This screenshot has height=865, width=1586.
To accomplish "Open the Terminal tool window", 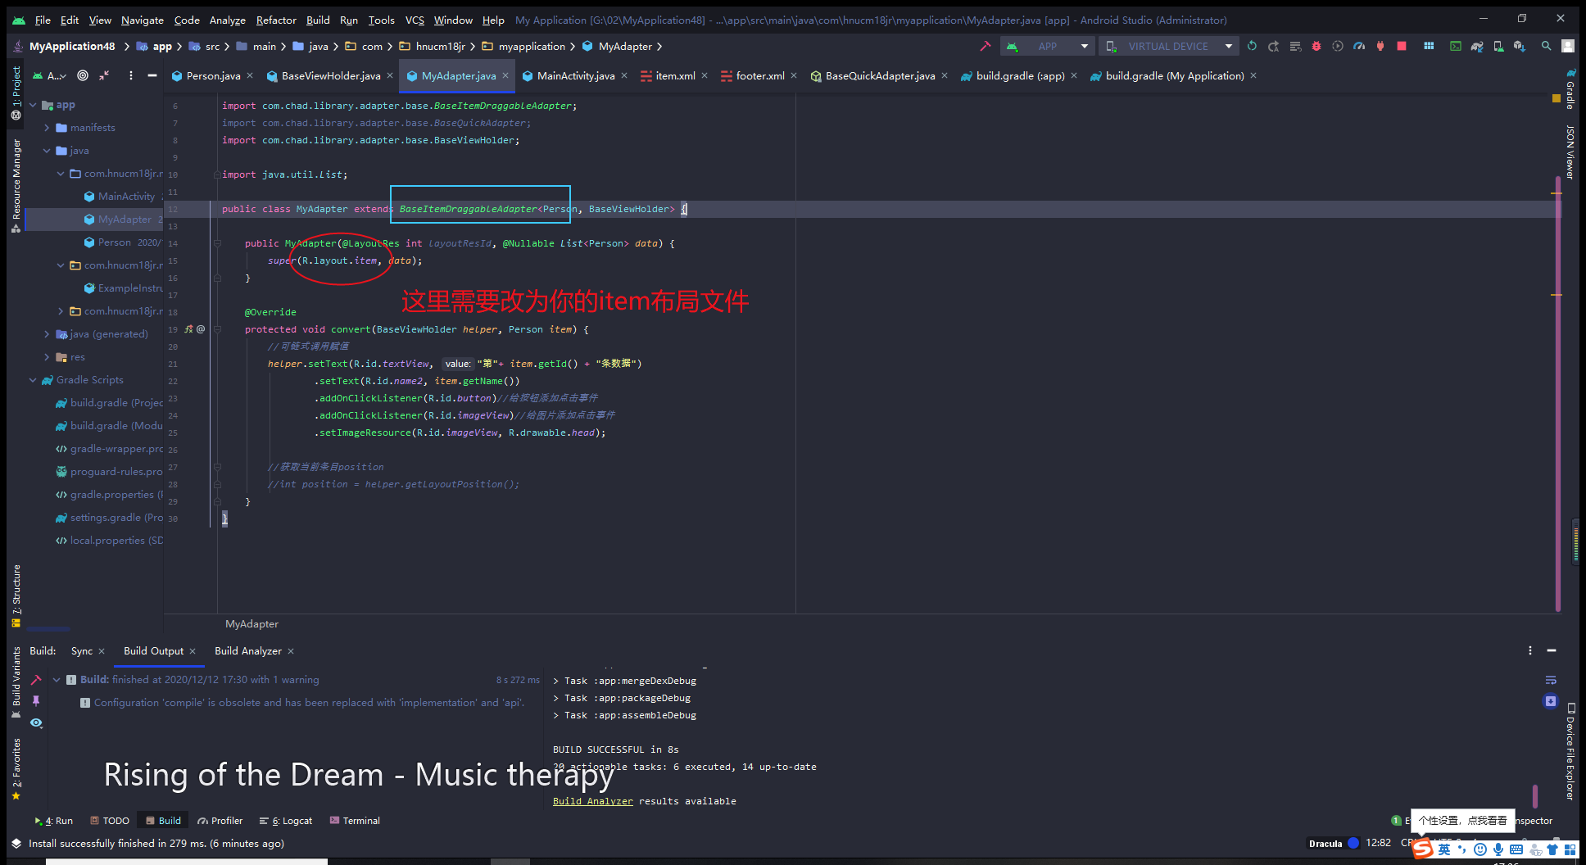I will point(355,821).
